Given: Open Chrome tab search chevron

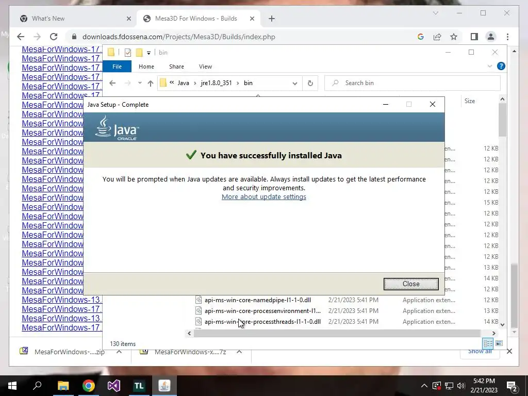Looking at the screenshot, I should tap(435, 13).
